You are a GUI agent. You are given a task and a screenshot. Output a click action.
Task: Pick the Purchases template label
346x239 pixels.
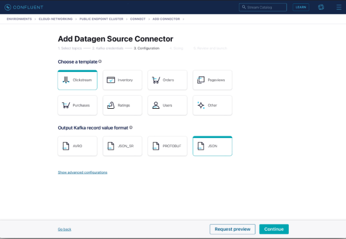81,105
